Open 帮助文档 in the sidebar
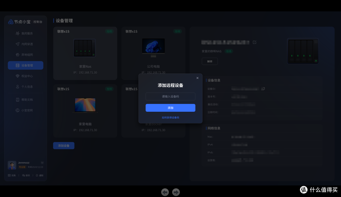 24,99
